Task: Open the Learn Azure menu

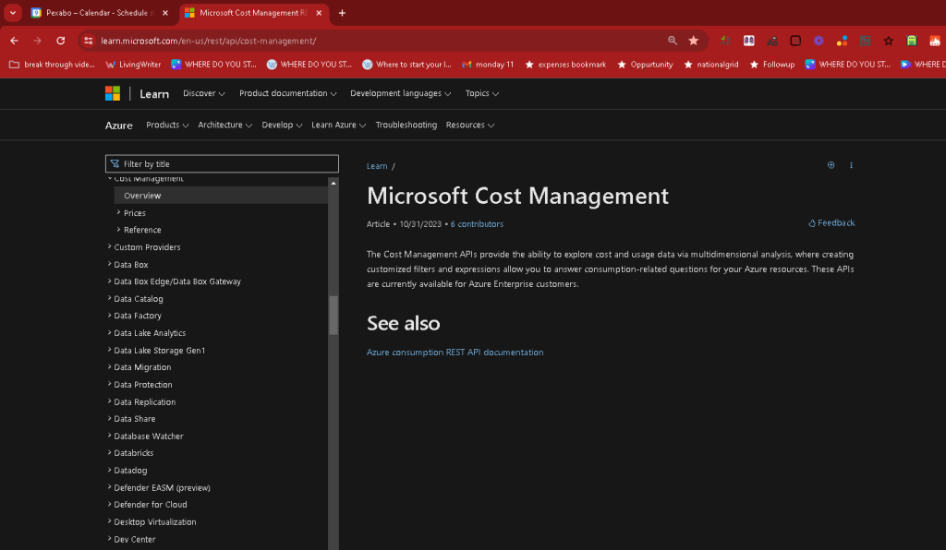Action: [x=338, y=125]
